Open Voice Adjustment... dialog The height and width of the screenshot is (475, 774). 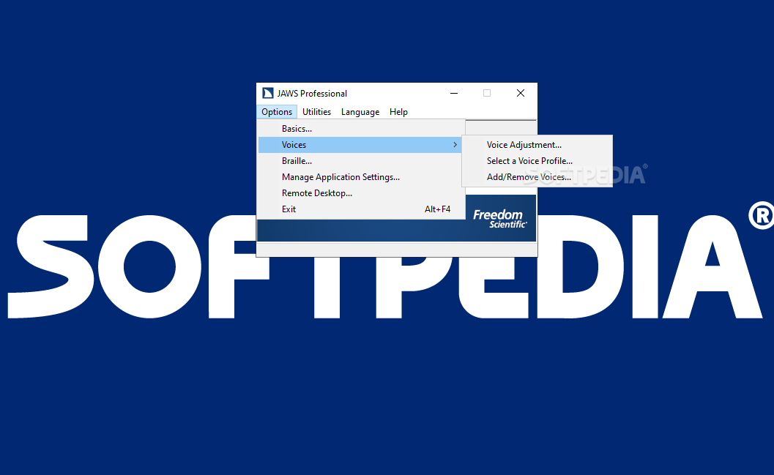coord(537,145)
